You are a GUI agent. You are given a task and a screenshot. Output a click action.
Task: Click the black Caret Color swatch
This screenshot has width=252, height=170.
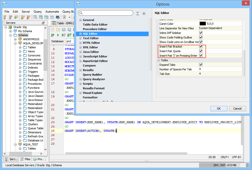coord(202,24)
